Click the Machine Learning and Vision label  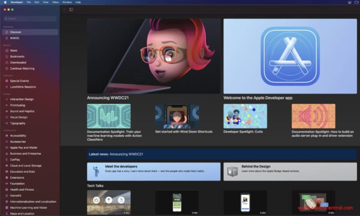pos(28,208)
